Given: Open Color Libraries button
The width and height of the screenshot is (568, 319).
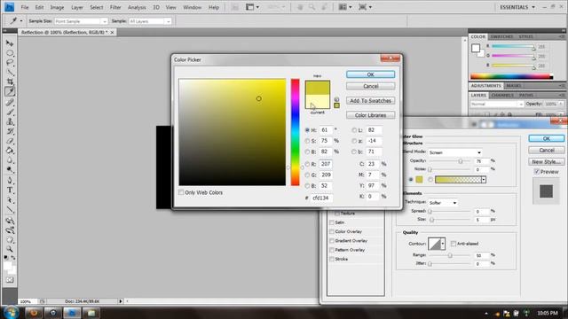Looking at the screenshot, I should (x=370, y=115).
